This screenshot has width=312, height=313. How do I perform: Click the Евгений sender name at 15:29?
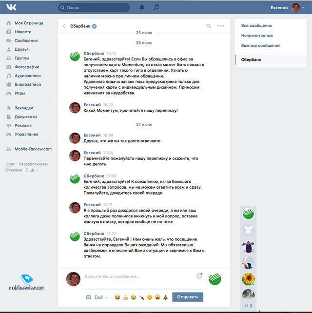[92, 105]
